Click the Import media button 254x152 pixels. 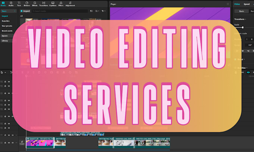coord(25,11)
